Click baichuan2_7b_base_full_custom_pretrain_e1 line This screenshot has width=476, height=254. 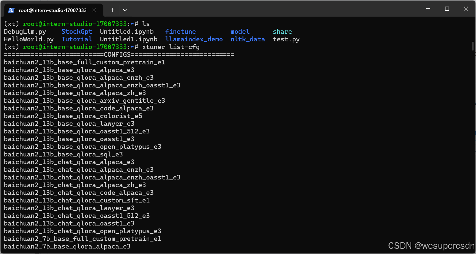pyautogui.click(x=83, y=239)
